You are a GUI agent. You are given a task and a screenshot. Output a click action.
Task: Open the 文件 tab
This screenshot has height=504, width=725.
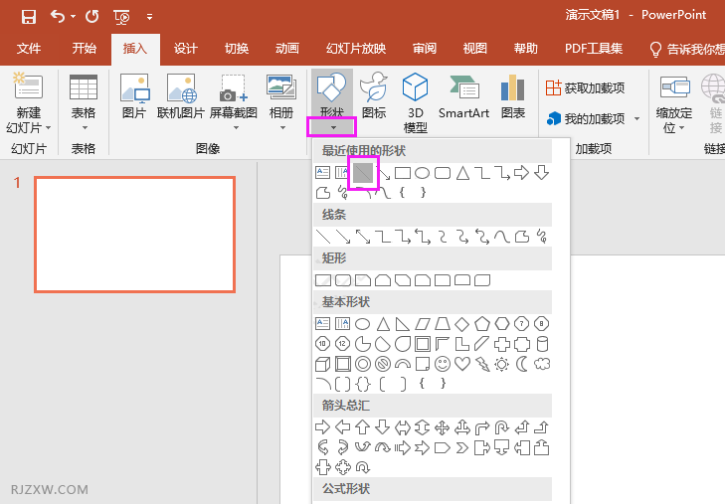click(29, 49)
